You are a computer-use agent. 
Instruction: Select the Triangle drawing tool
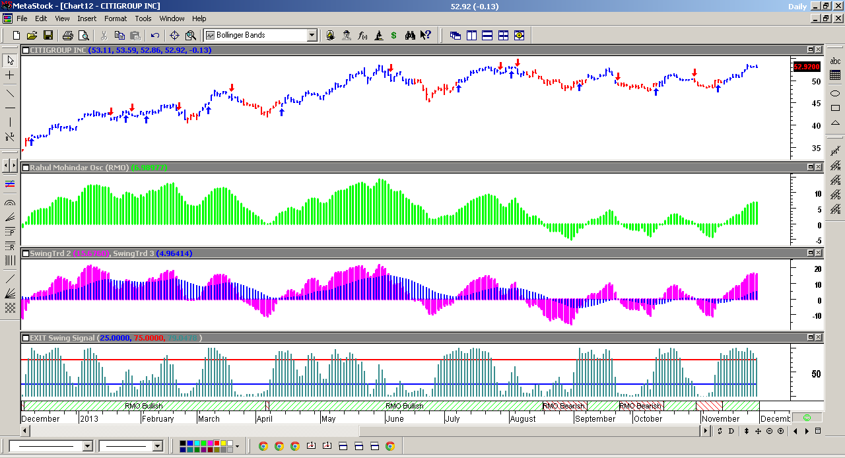(x=836, y=124)
